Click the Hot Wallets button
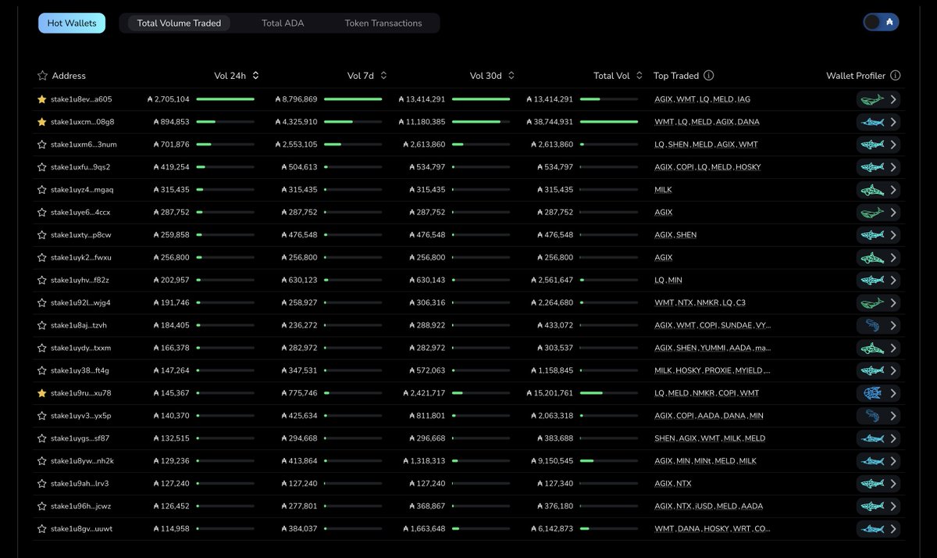This screenshot has height=558, width=937. click(72, 23)
